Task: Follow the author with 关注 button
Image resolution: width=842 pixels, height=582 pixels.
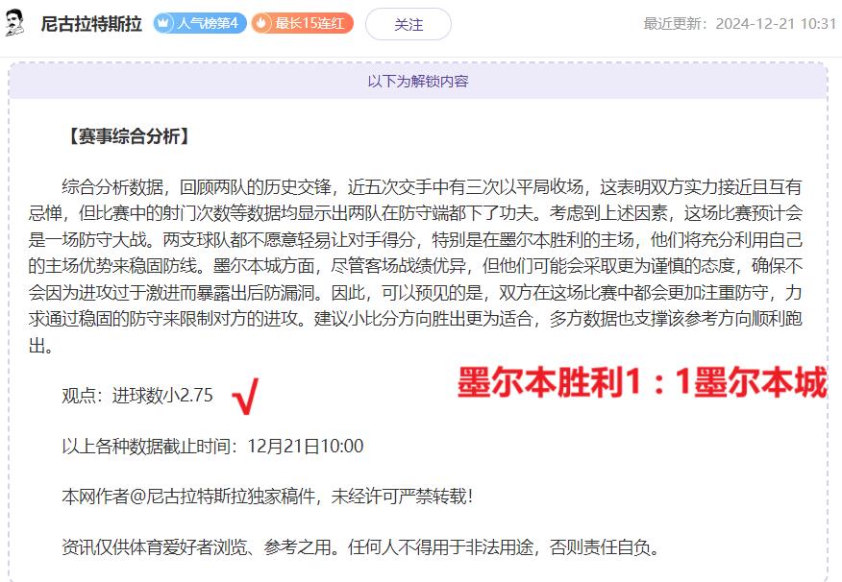Action: coord(409,24)
